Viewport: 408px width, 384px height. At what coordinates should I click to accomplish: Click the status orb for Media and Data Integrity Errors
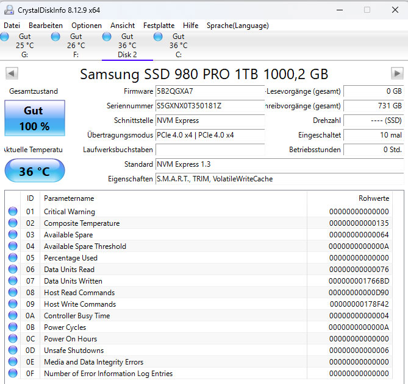13,361
